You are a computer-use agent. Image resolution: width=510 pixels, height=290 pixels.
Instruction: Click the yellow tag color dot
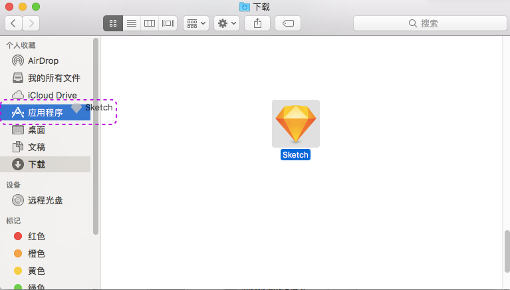(x=18, y=271)
